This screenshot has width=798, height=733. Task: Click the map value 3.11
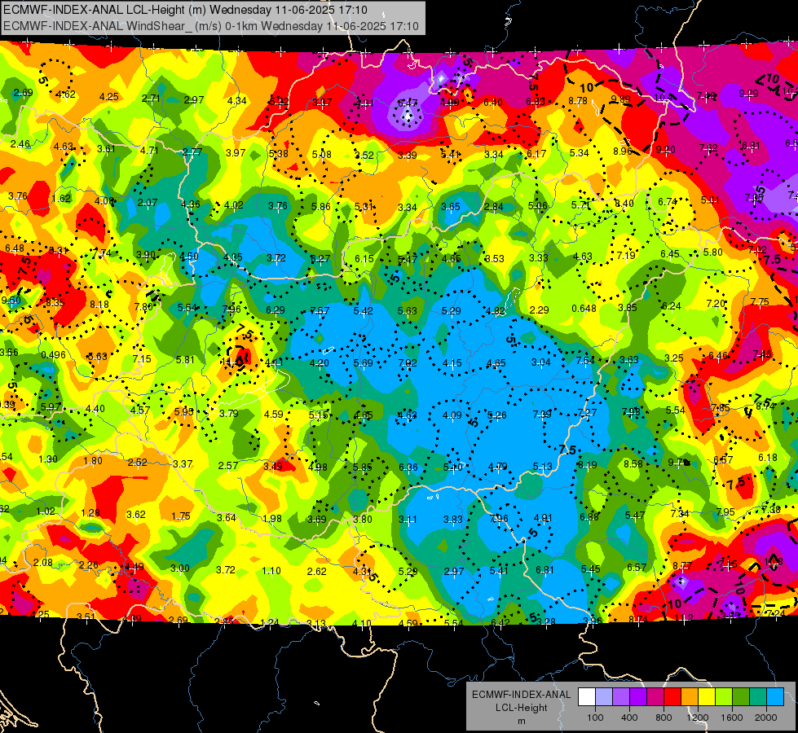coord(408,520)
